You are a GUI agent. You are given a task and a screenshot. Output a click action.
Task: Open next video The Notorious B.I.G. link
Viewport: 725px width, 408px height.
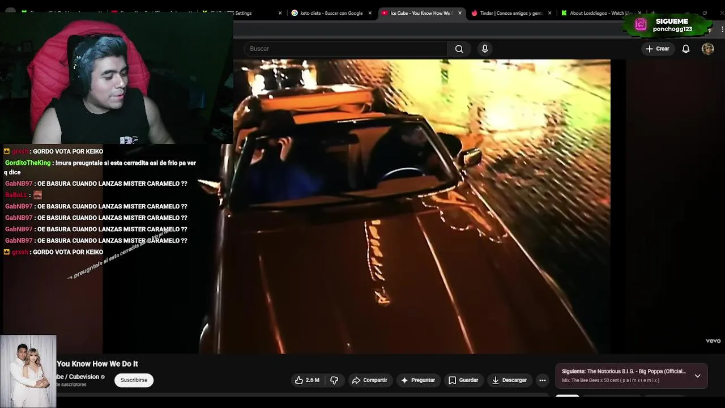pos(624,372)
